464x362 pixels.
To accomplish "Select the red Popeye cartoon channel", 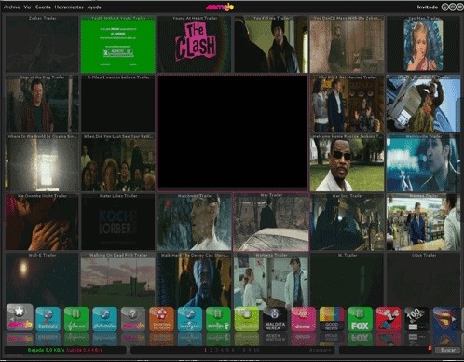I will pos(388,319).
